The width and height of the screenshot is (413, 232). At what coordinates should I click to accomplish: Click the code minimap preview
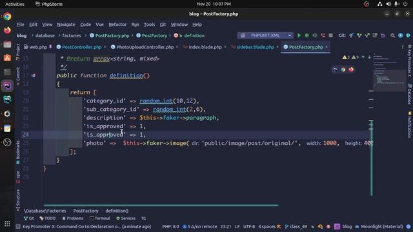389,72
